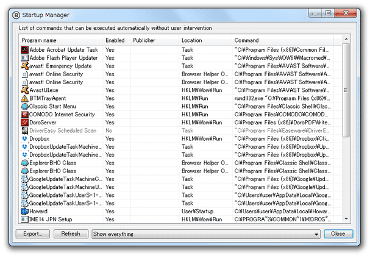Maximize the Startup Manager window
This screenshot has height=256, width=370.
pyautogui.click(x=328, y=13)
